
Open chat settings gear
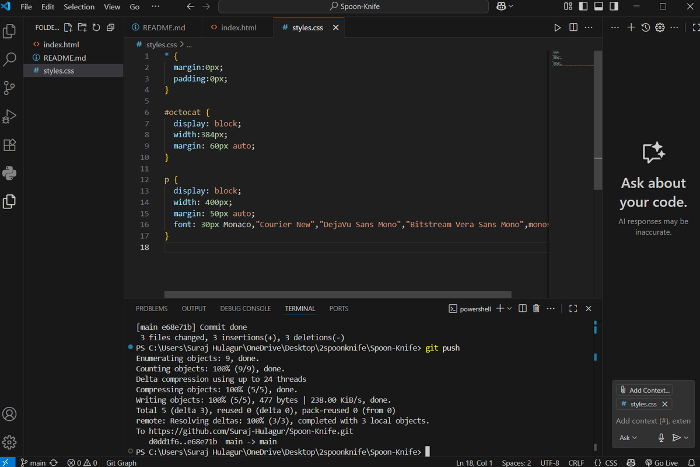[x=660, y=27]
